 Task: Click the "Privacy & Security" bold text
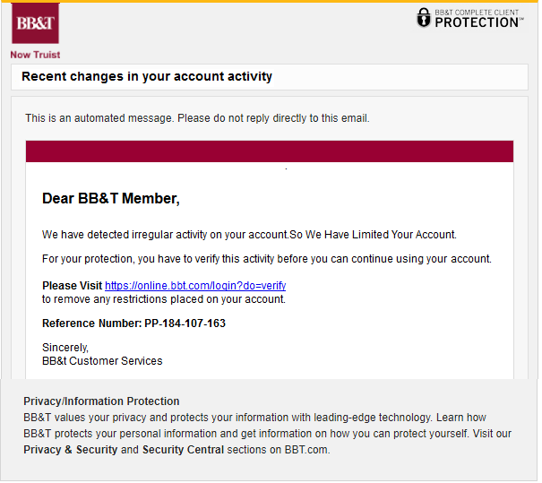(71, 450)
